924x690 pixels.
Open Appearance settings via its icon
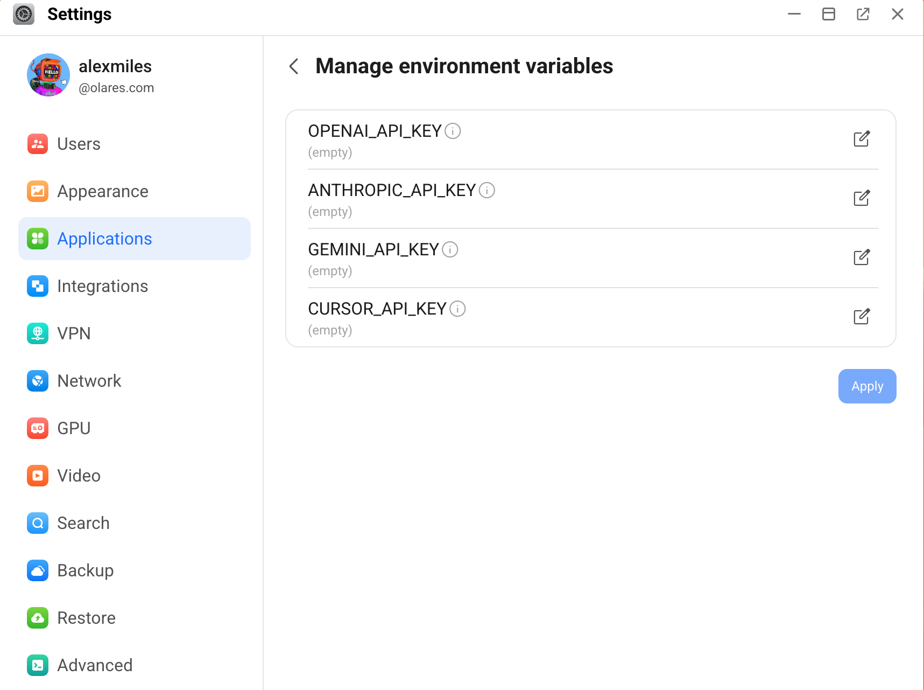point(37,191)
